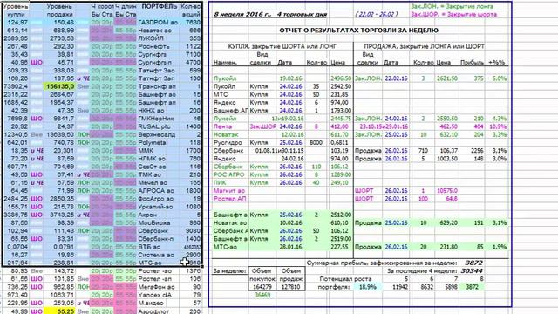Click the Уркалий-ао cell
The width and height of the screenshot is (558, 314).
point(155,207)
